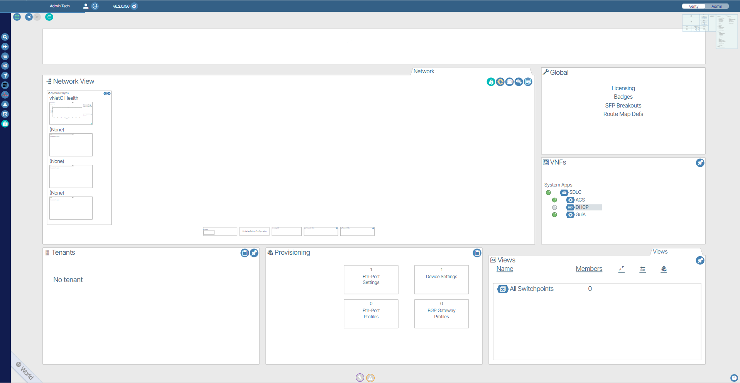Select the ACS item under SDLC
740x383 pixels.
tap(580, 200)
